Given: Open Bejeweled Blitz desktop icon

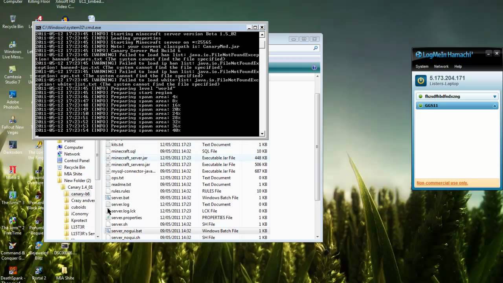Looking at the screenshot, I should tap(39, 250).
